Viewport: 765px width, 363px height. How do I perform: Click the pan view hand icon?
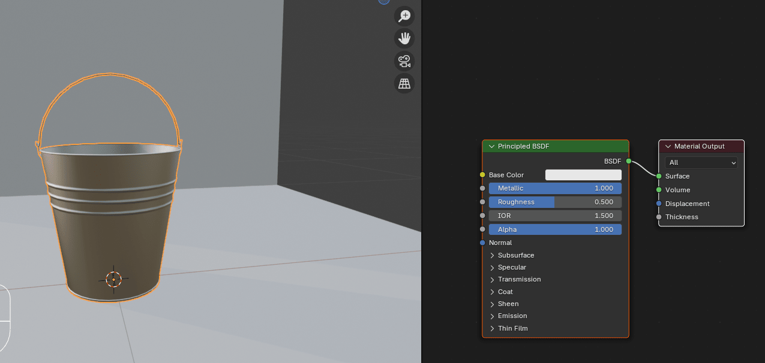point(404,38)
